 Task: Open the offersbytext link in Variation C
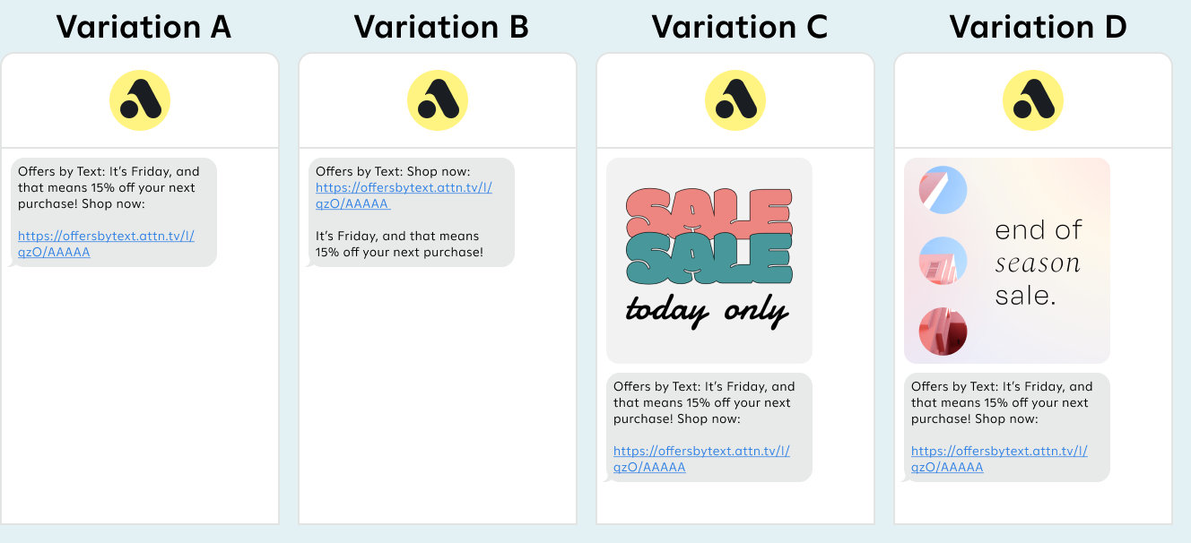tap(701, 452)
